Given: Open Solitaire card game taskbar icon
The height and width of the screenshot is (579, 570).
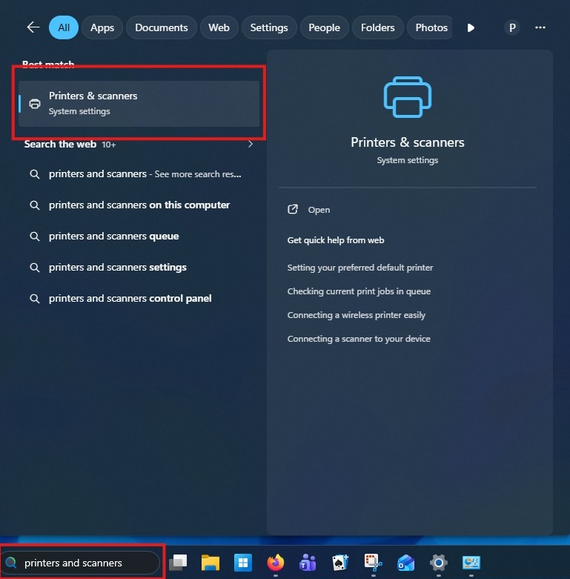Looking at the screenshot, I should pos(340,563).
